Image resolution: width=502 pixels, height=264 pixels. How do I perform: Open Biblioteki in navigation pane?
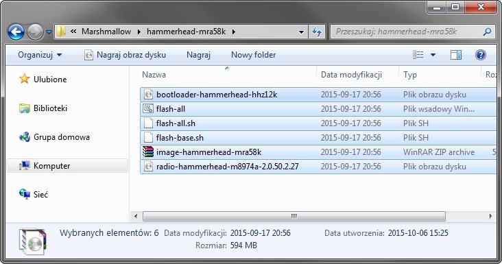click(x=50, y=108)
